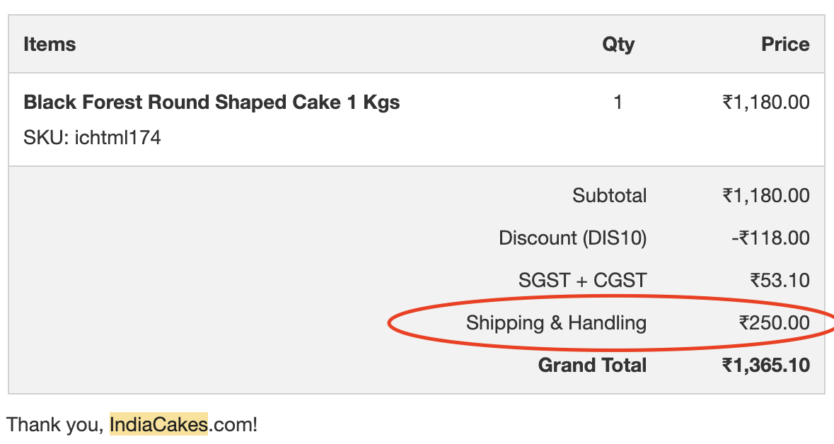Click Black Forest Round Shaped Cake product name
This screenshot has height=444, width=834.
pyautogui.click(x=212, y=103)
